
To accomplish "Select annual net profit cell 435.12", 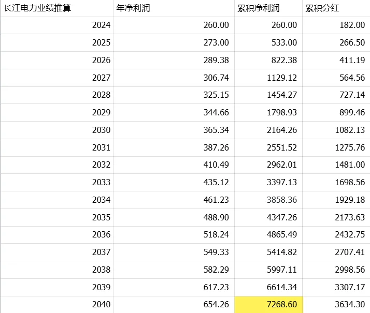I will [x=174, y=182].
